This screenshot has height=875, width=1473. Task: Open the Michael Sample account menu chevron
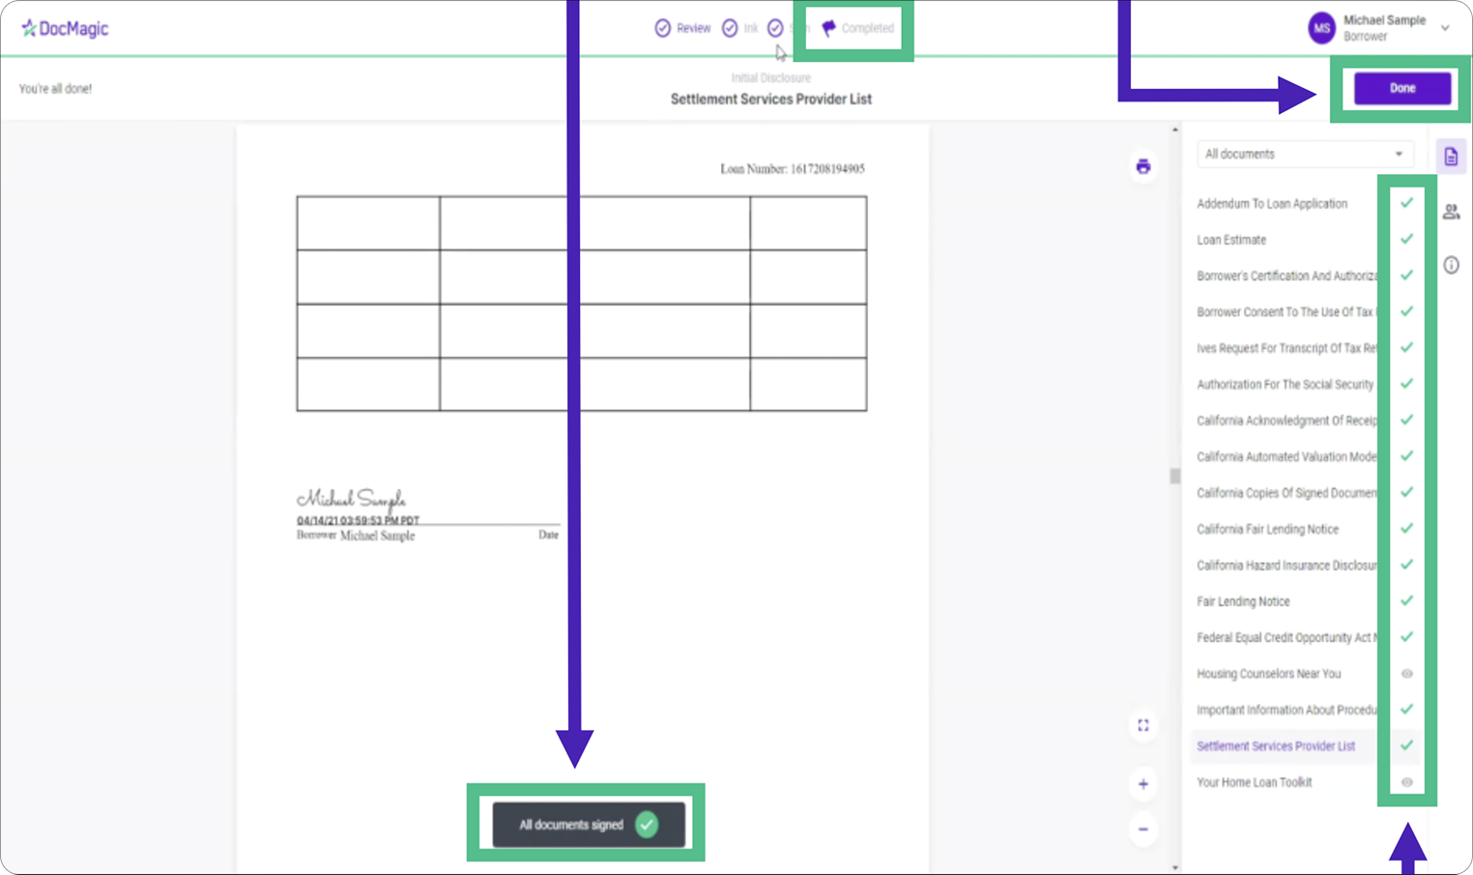[1445, 28]
